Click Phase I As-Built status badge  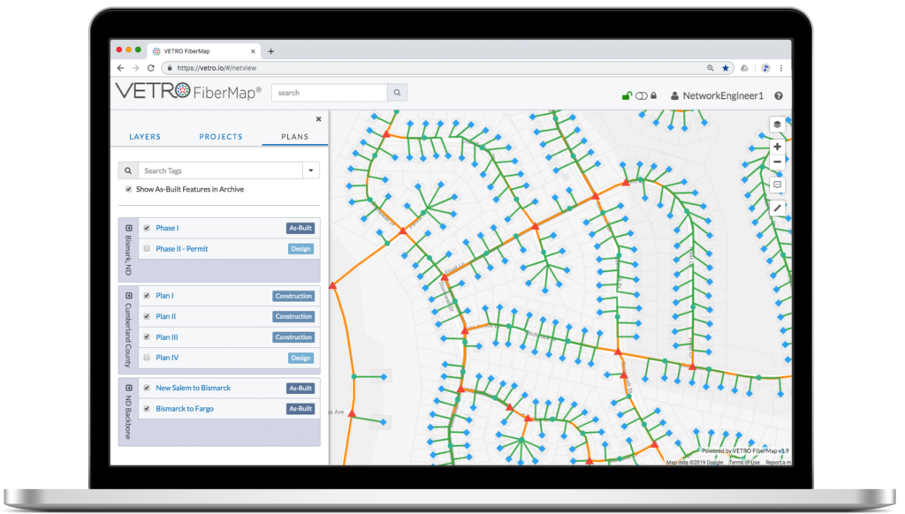point(300,229)
